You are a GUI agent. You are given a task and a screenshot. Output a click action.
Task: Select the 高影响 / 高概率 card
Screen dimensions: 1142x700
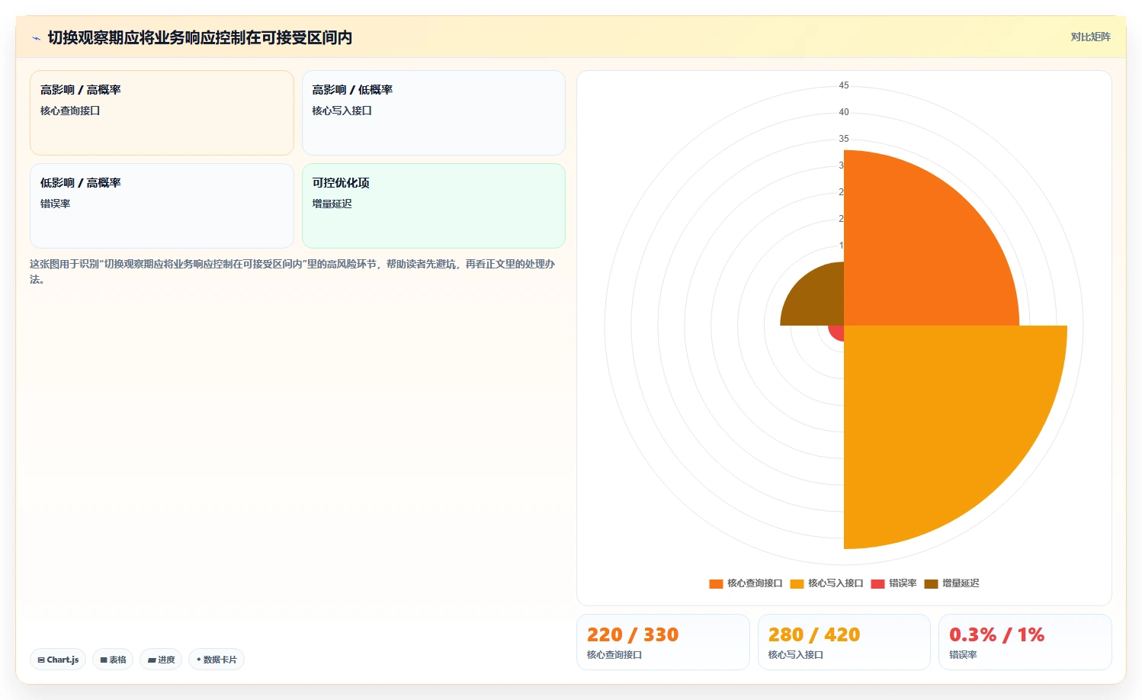tap(162, 113)
